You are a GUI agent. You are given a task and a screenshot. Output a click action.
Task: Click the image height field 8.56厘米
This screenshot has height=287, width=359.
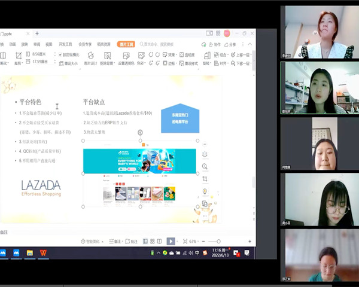pyautogui.click(x=41, y=54)
